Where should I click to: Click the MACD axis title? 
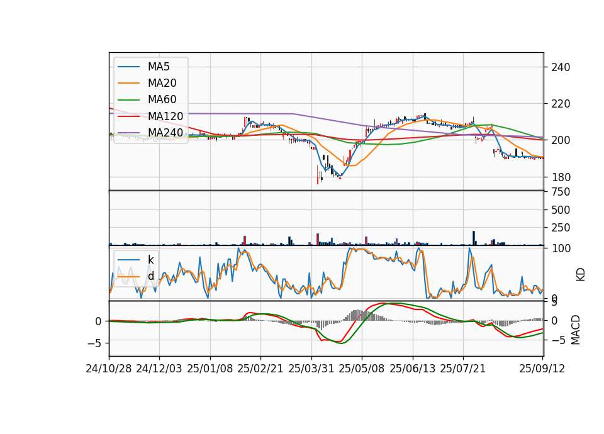pyautogui.click(x=576, y=330)
